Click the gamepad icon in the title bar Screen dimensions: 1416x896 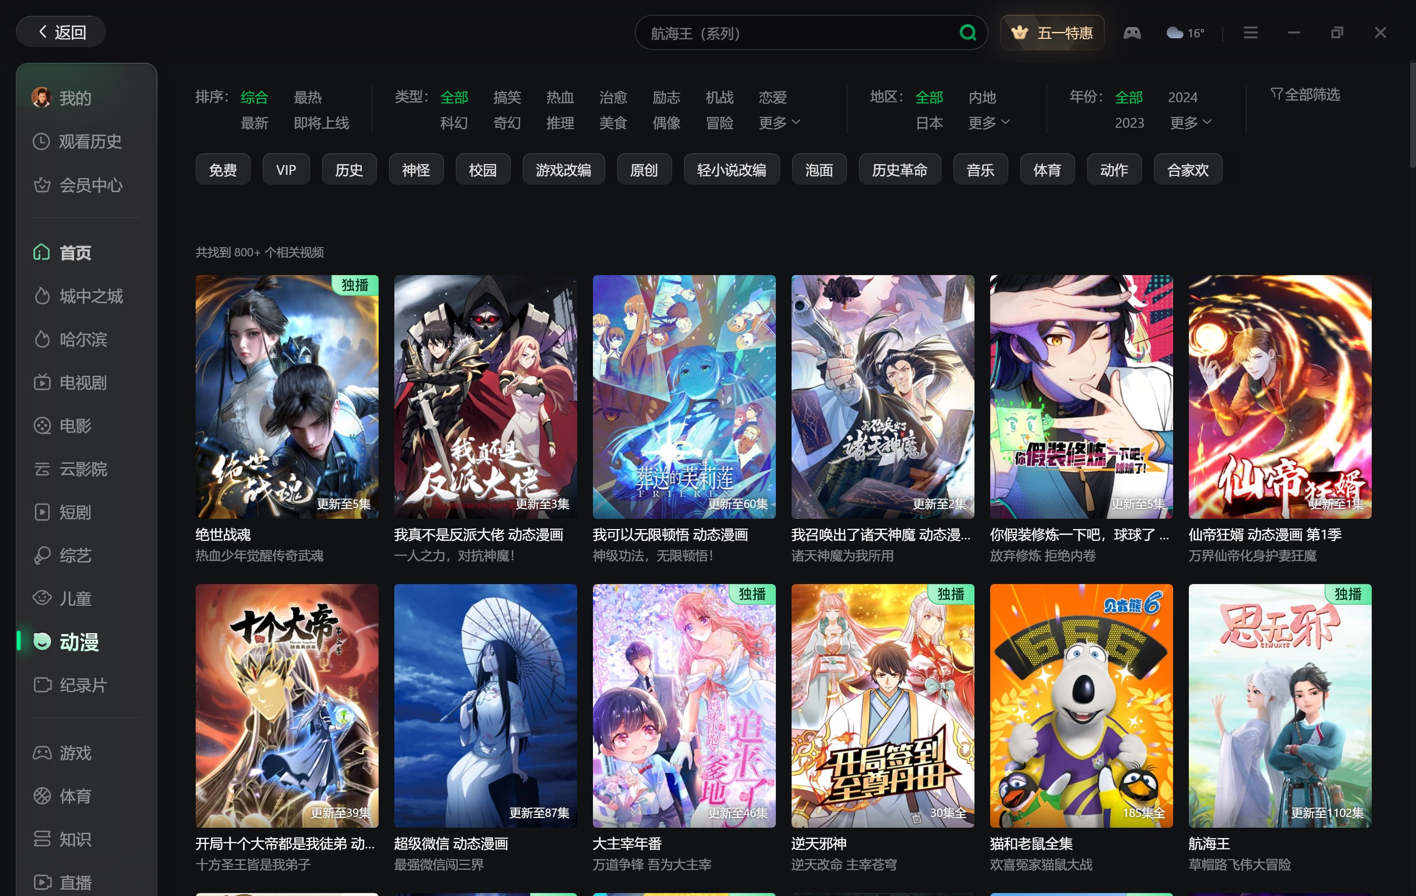[x=1132, y=32]
